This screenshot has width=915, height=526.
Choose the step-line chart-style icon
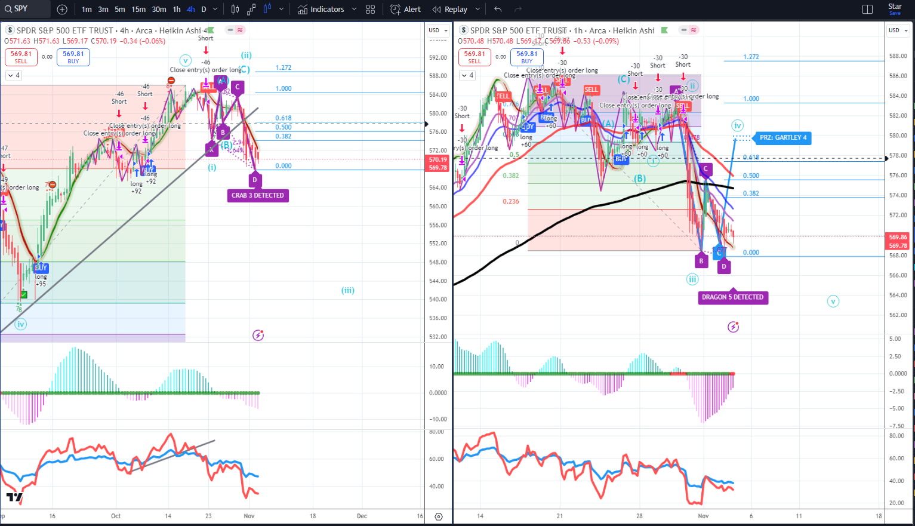(x=251, y=9)
